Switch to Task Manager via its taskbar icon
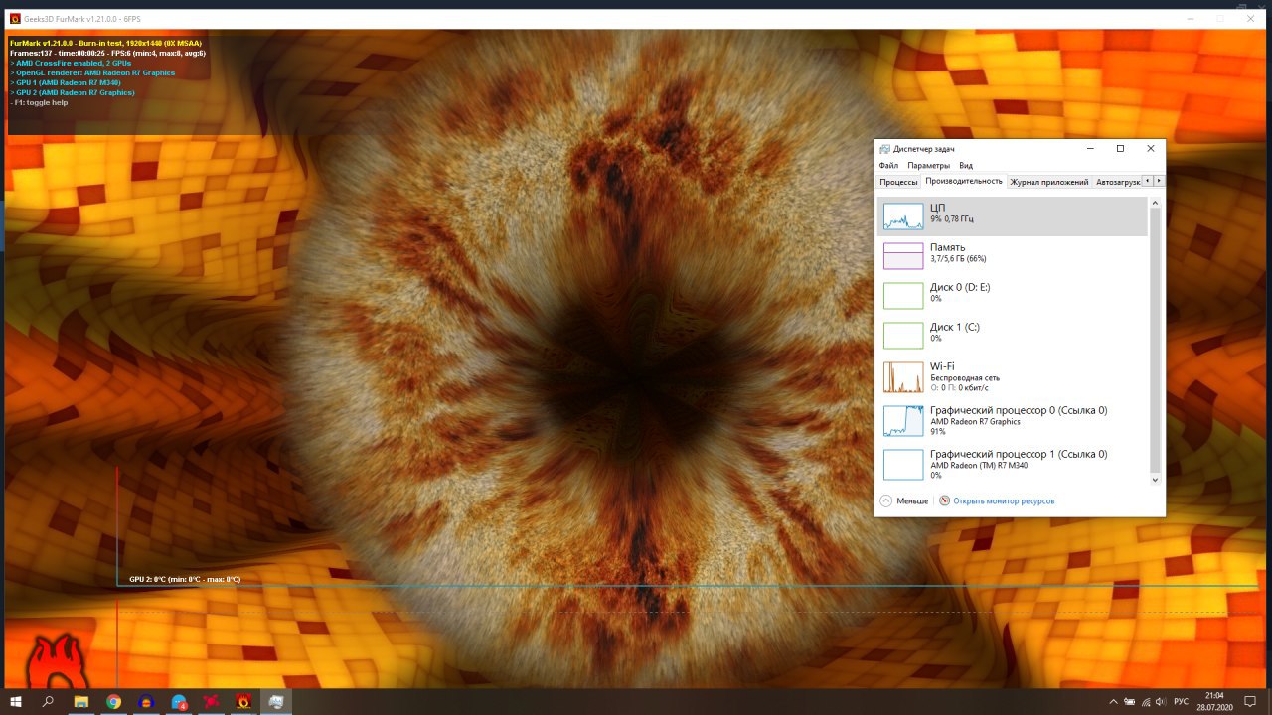The height and width of the screenshot is (715, 1272). (275, 701)
